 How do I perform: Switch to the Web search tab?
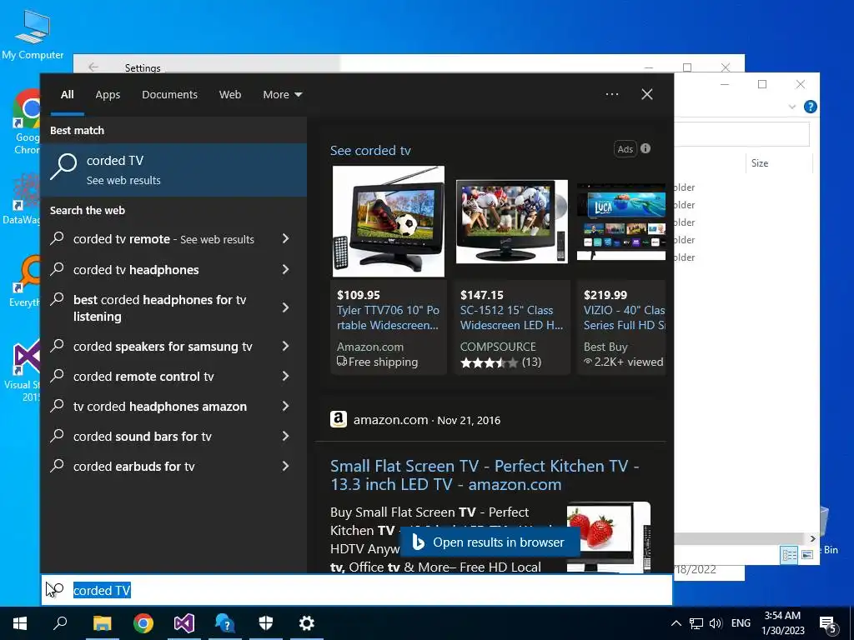[230, 94]
